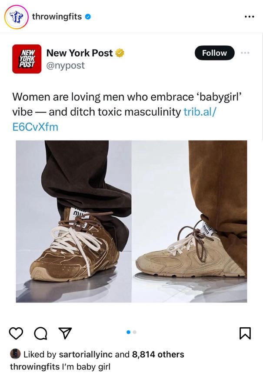The height and width of the screenshot is (376, 263).
Task: View sartoriallyinc's profile from likes
Action: (86, 354)
